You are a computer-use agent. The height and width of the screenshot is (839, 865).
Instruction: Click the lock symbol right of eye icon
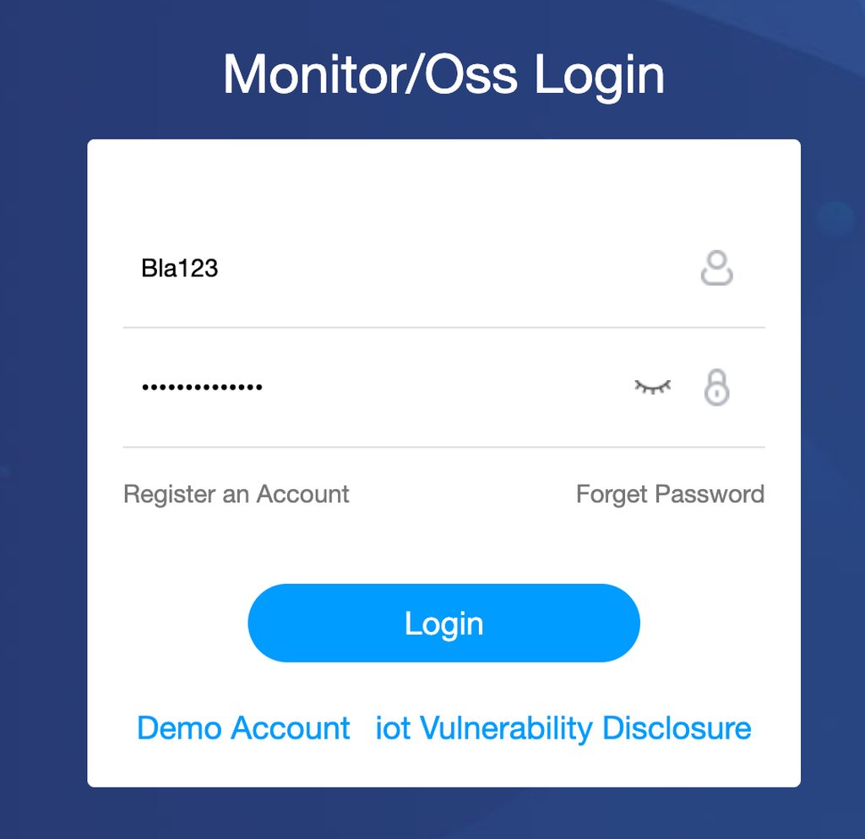pos(716,388)
